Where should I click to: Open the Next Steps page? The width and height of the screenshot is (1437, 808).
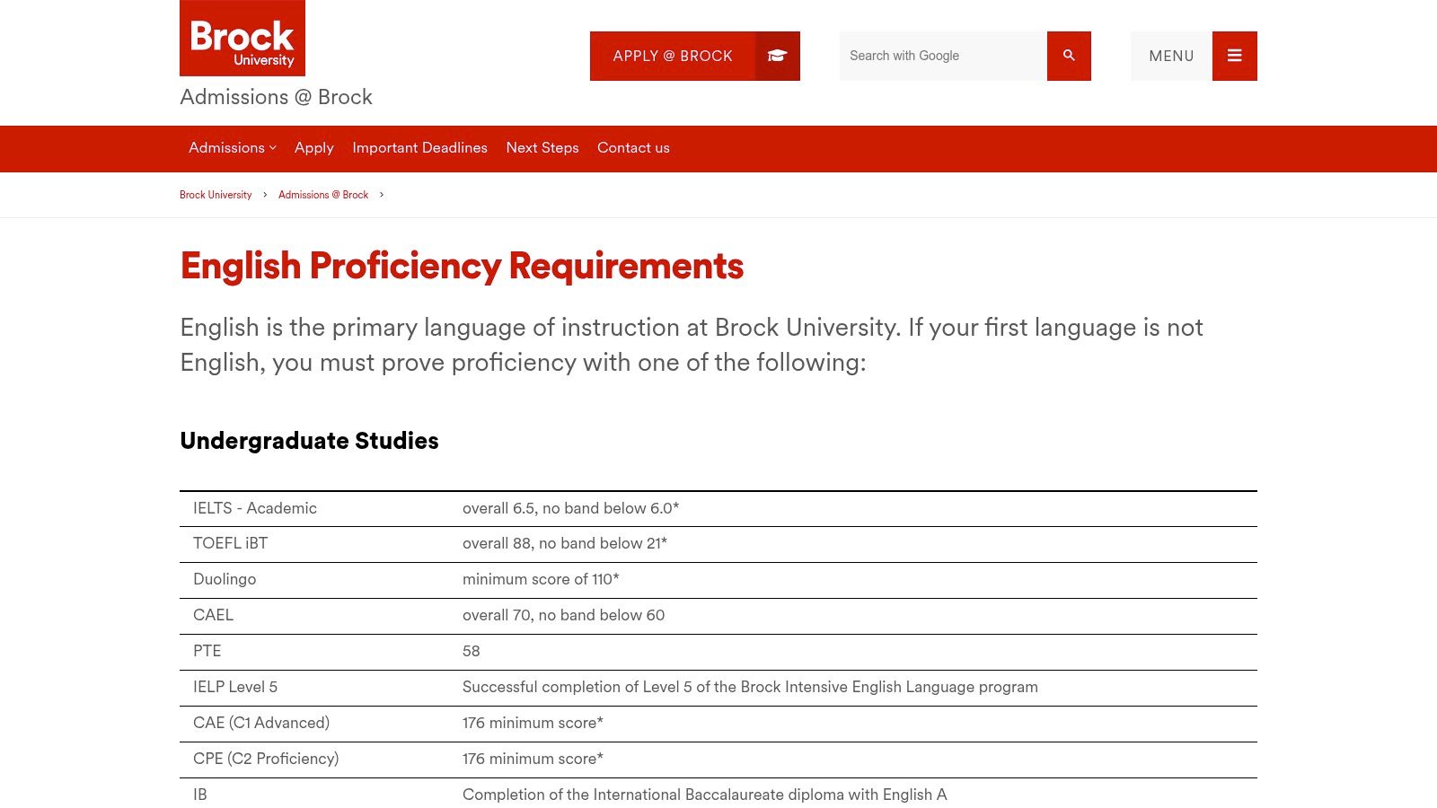(x=542, y=148)
